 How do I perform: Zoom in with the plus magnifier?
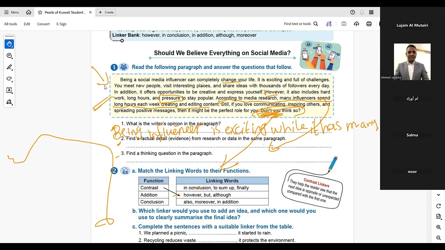pos(438,227)
